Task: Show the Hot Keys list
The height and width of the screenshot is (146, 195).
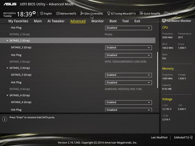Action: pyautogui.click(x=171, y=13)
